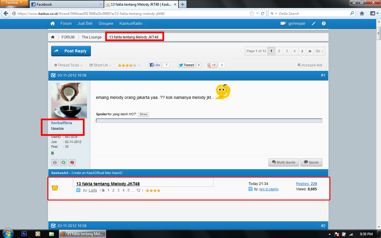Open The Lounge breadcrumb link

pyautogui.click(x=92, y=37)
